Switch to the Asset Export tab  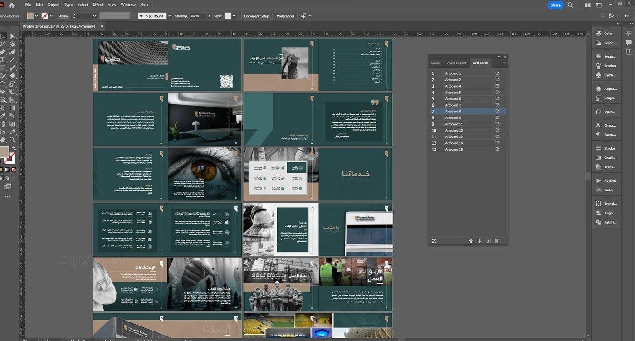pyautogui.click(x=456, y=63)
